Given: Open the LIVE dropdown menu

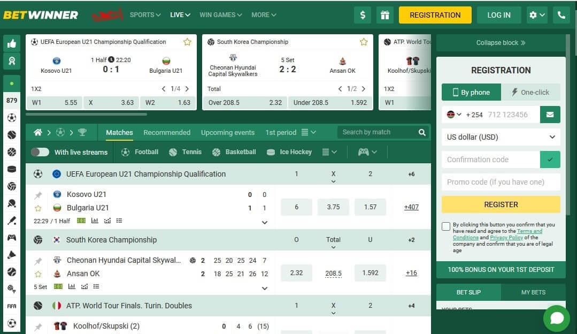Looking at the screenshot, I should click(x=180, y=15).
